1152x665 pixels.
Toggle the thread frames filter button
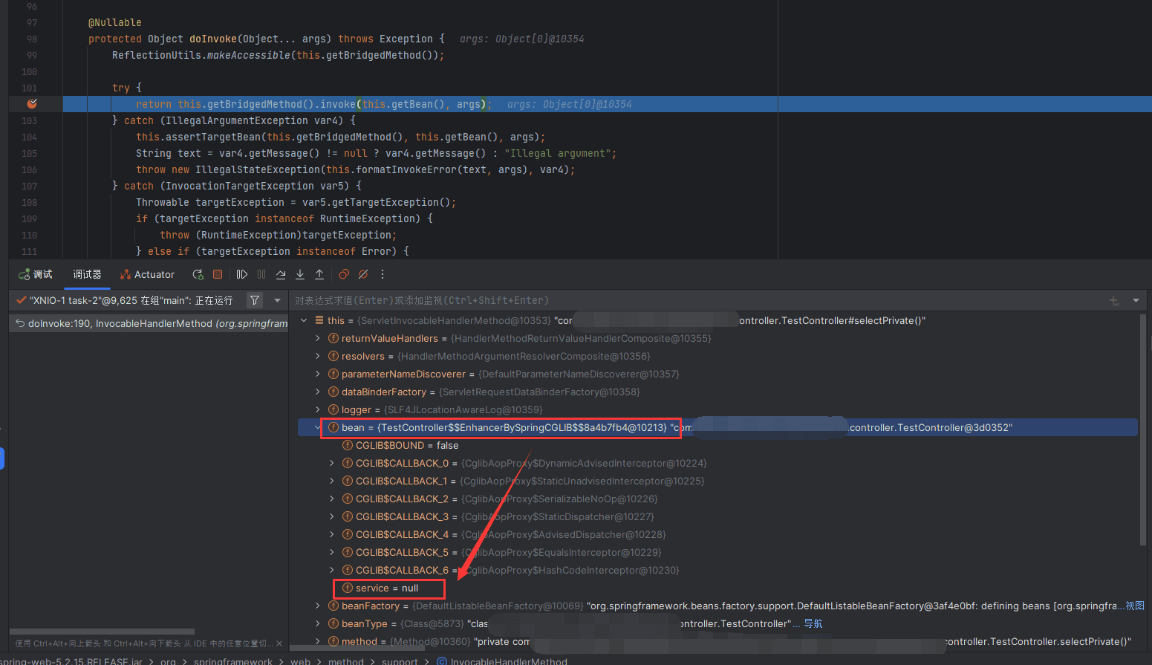[x=255, y=300]
